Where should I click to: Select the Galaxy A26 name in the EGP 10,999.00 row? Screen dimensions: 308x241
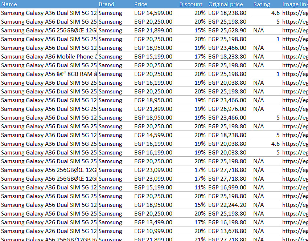[49, 231]
